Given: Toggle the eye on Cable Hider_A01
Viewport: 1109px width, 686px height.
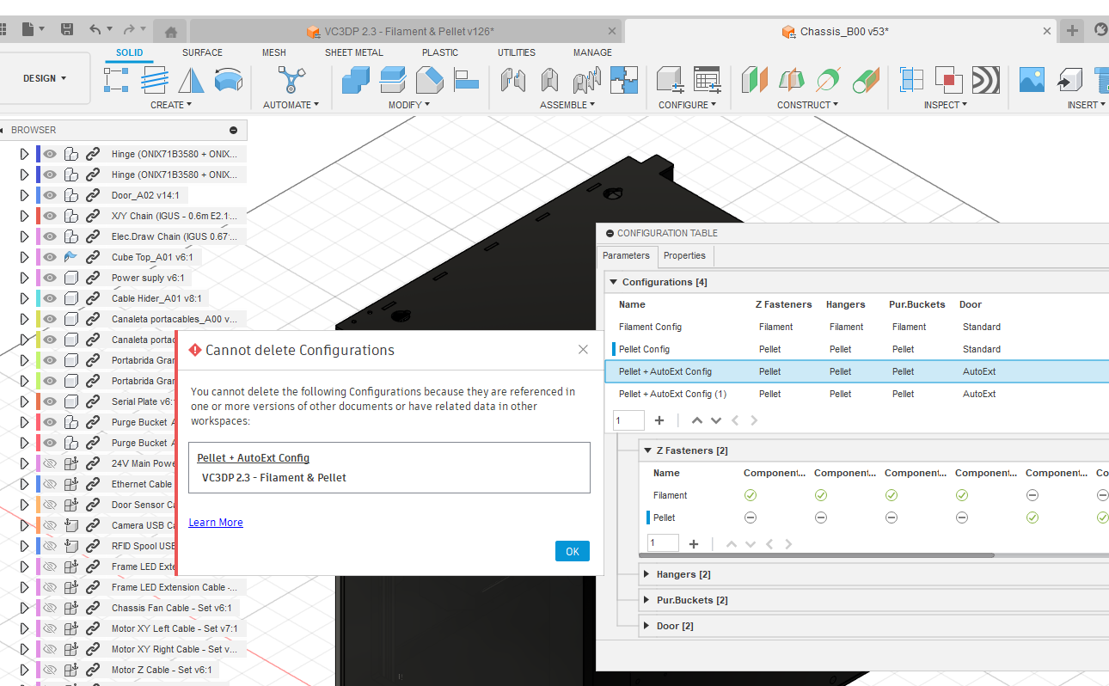Looking at the screenshot, I should coord(50,298).
